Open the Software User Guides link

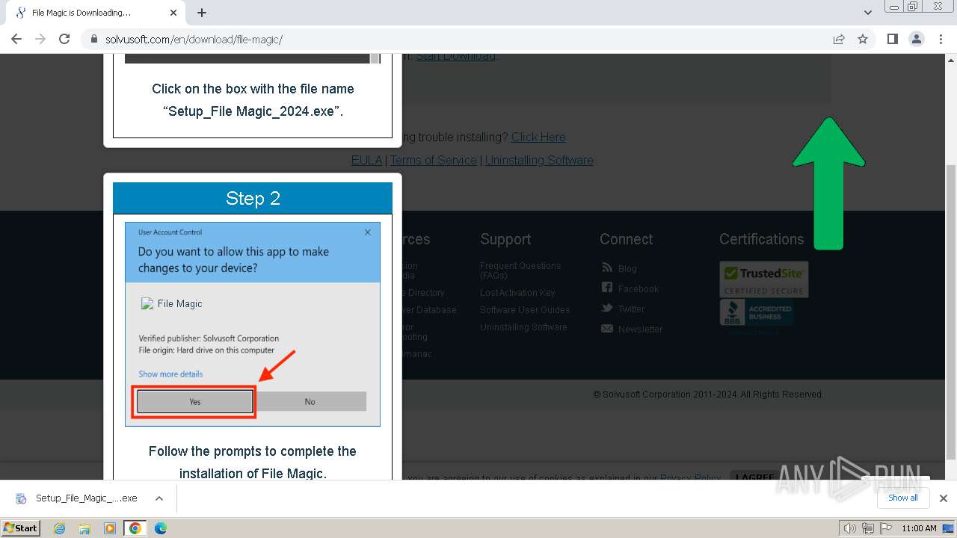pos(525,310)
